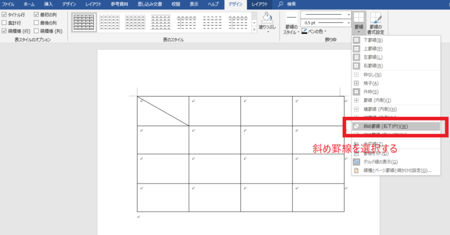Open the 塗りつぶし shading dropdown
This screenshot has height=235, width=450.
[x=267, y=27]
